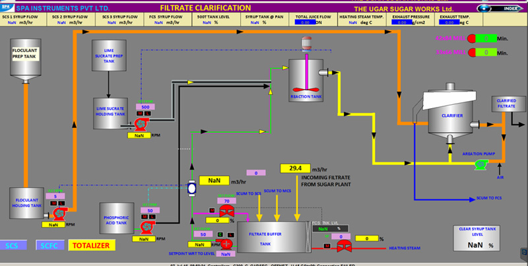Toggle L mode on lime sucrate pump
Screen dimensions: 528x266
coord(147,114)
